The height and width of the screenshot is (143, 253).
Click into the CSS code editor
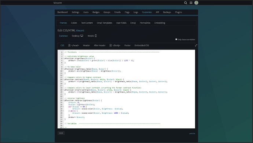(126, 89)
